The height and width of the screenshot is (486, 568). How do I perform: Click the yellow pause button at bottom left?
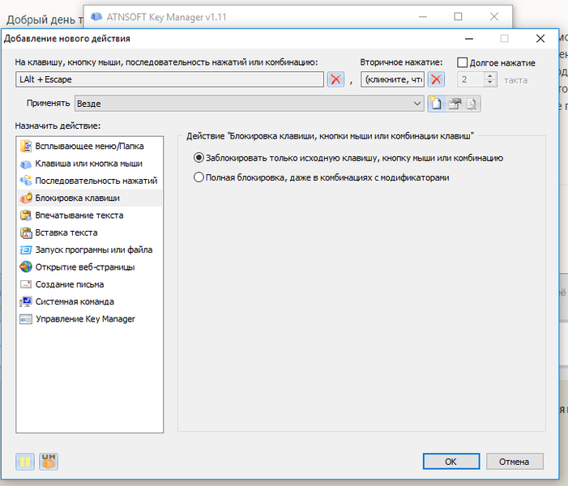pyautogui.click(x=25, y=462)
